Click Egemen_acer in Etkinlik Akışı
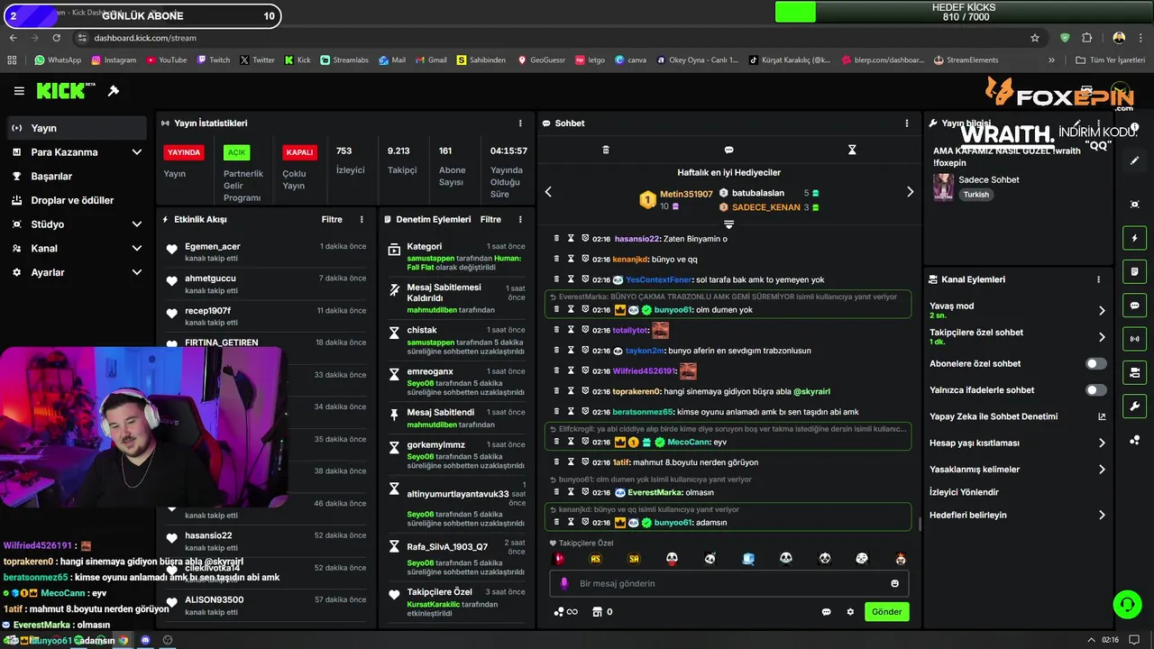 coord(213,246)
